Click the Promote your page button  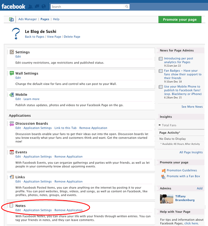coord(180,19)
